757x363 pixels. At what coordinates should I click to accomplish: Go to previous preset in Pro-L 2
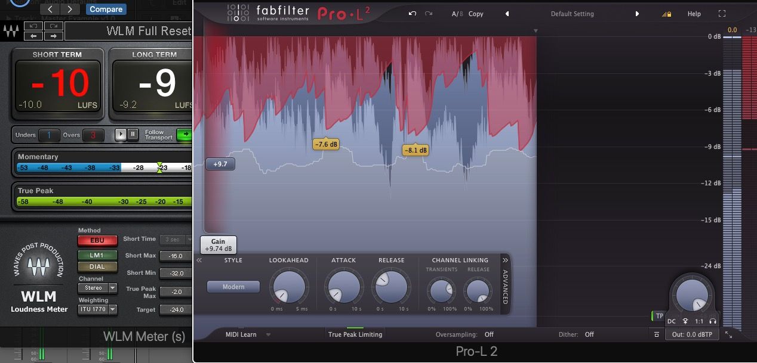507,14
